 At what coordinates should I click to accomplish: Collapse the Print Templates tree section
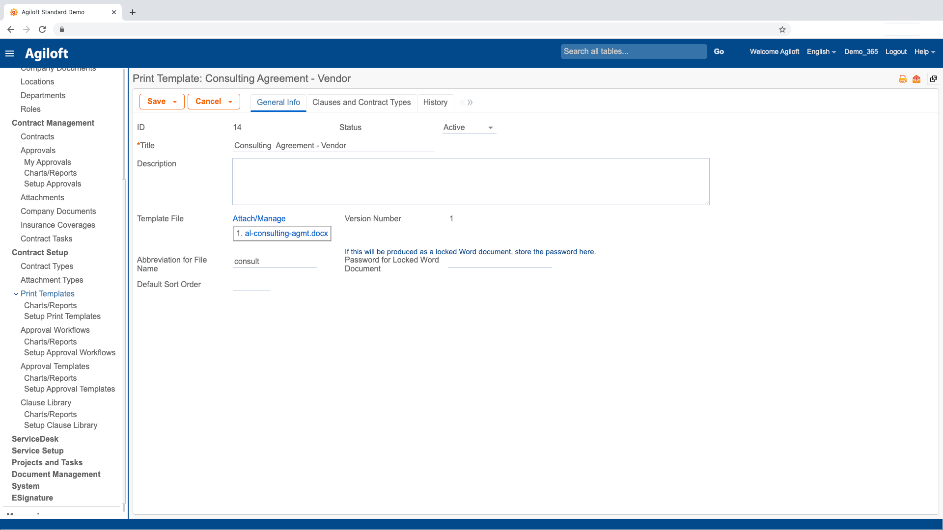(x=16, y=293)
